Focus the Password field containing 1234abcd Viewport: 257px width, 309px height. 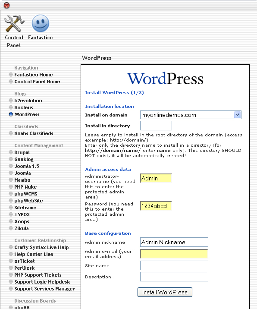(x=156, y=206)
